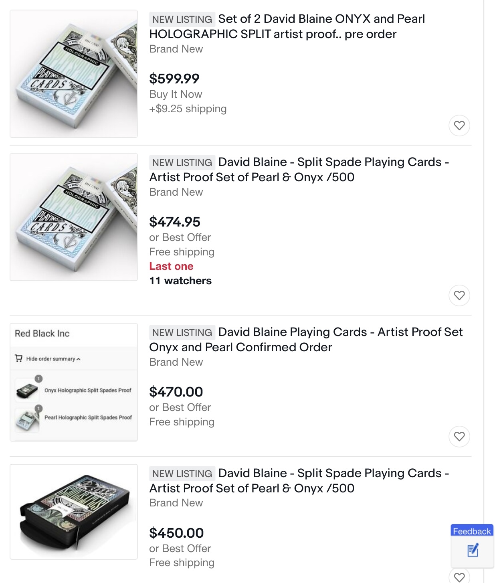Click the red 'Last one' notice

pos(171,266)
